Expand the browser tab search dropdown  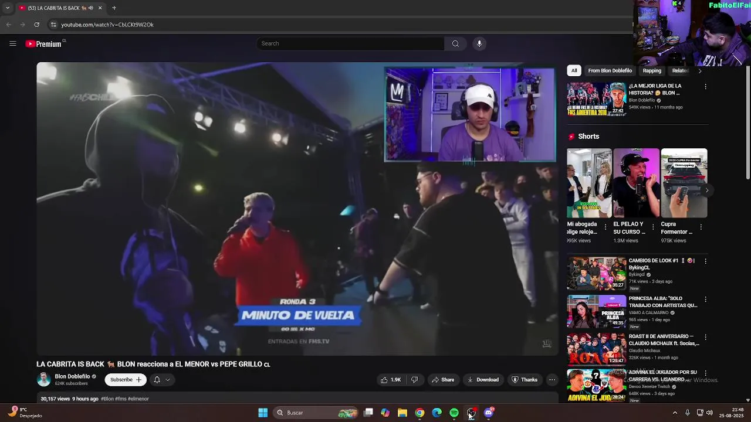click(7, 8)
